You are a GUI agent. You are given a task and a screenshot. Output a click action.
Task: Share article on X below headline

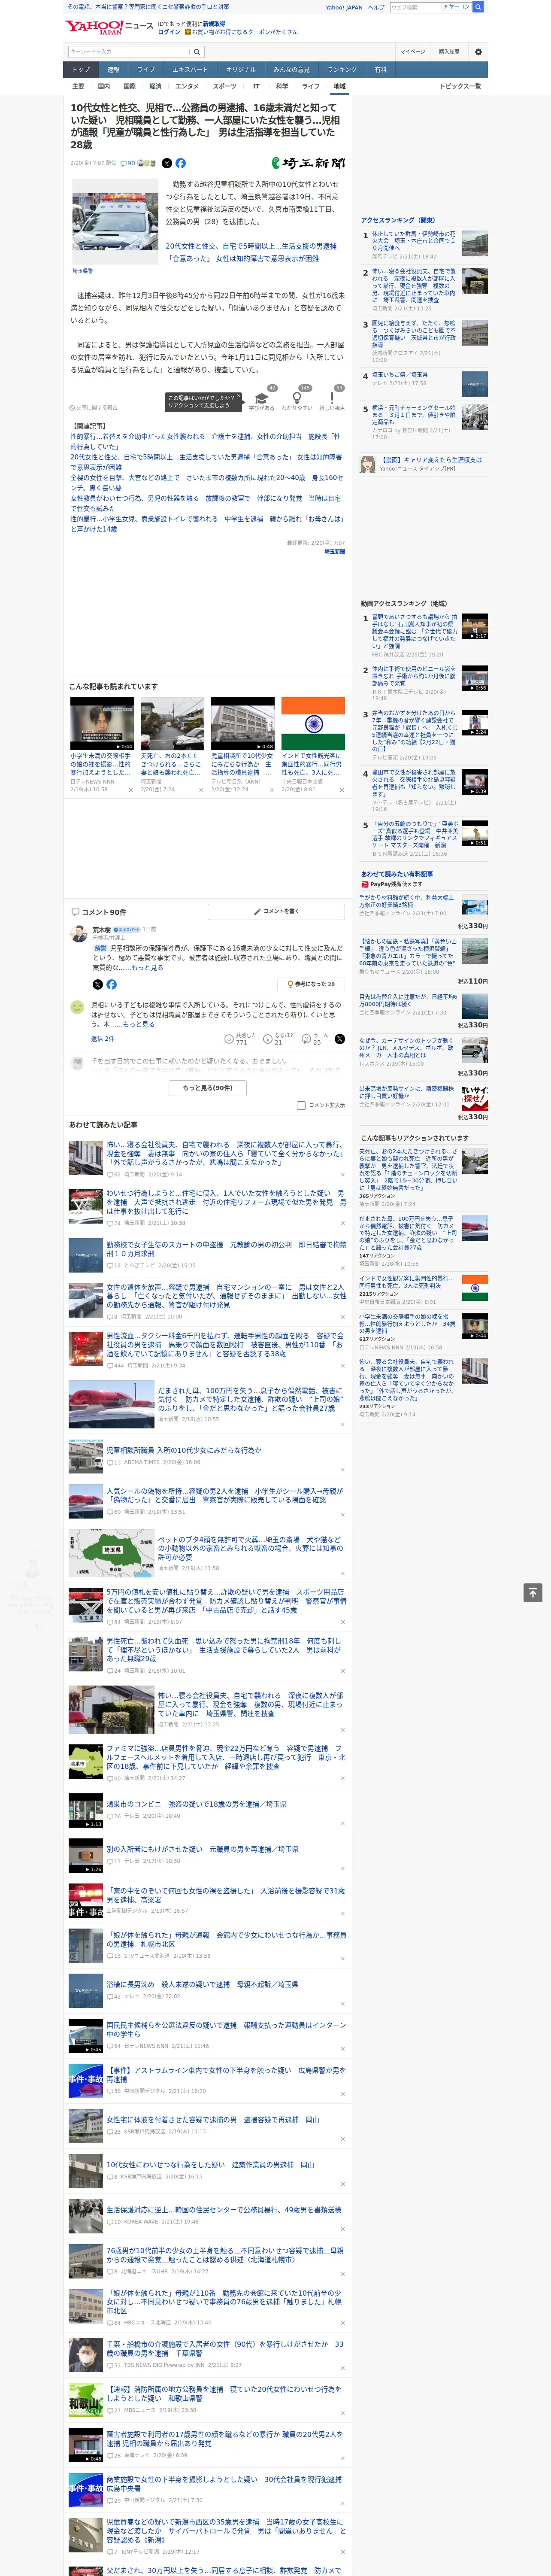[167, 163]
